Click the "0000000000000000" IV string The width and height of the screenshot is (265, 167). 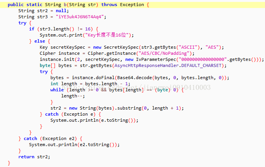coord(202,59)
